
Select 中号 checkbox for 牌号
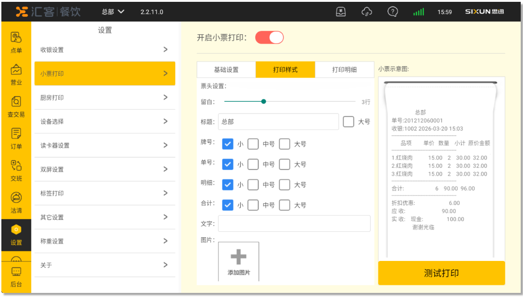tap(253, 144)
